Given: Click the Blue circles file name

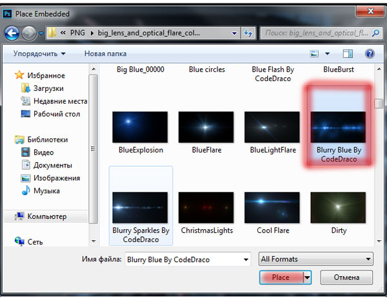Looking at the screenshot, I should 207,70.
